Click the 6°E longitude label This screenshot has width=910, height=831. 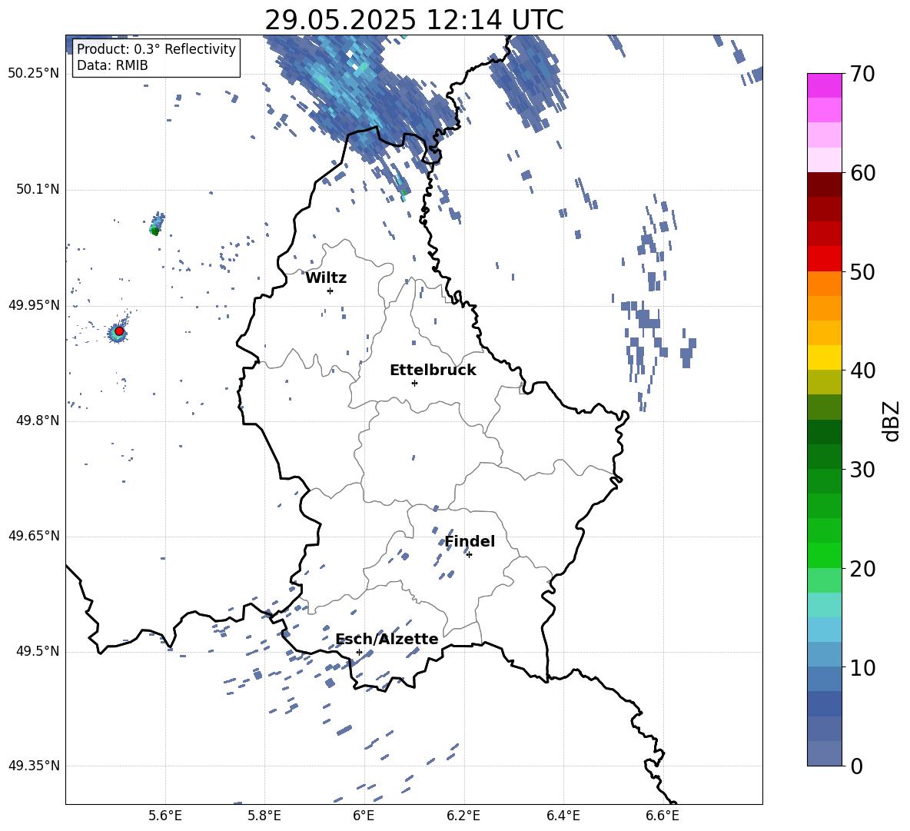point(364,816)
